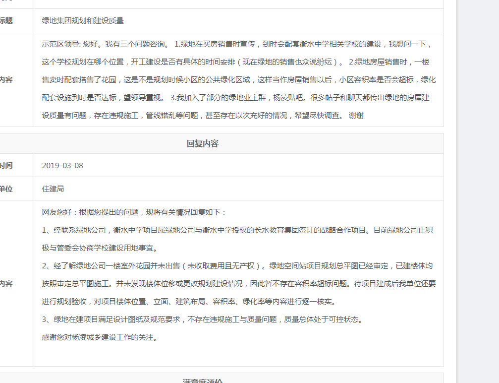
Task: Click the line 极与管委会协商学校建设用地事宜
Action: click(100, 248)
